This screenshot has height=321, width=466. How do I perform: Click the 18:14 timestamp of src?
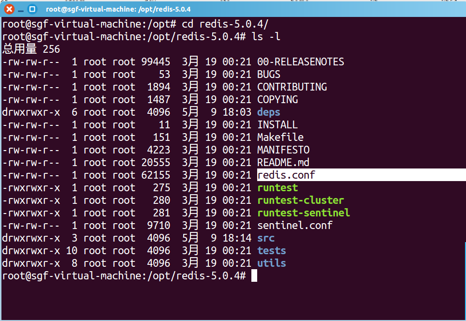[237, 238]
